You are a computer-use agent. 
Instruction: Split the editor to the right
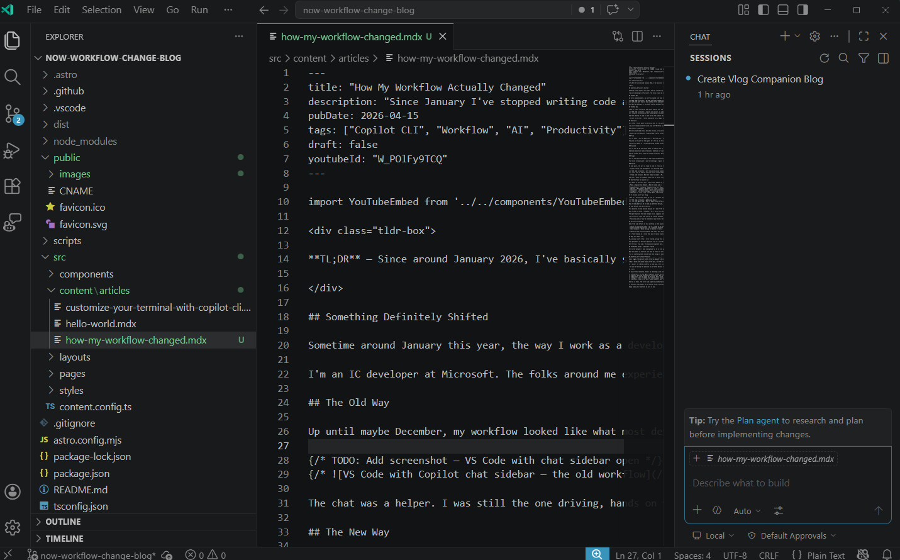[637, 36]
